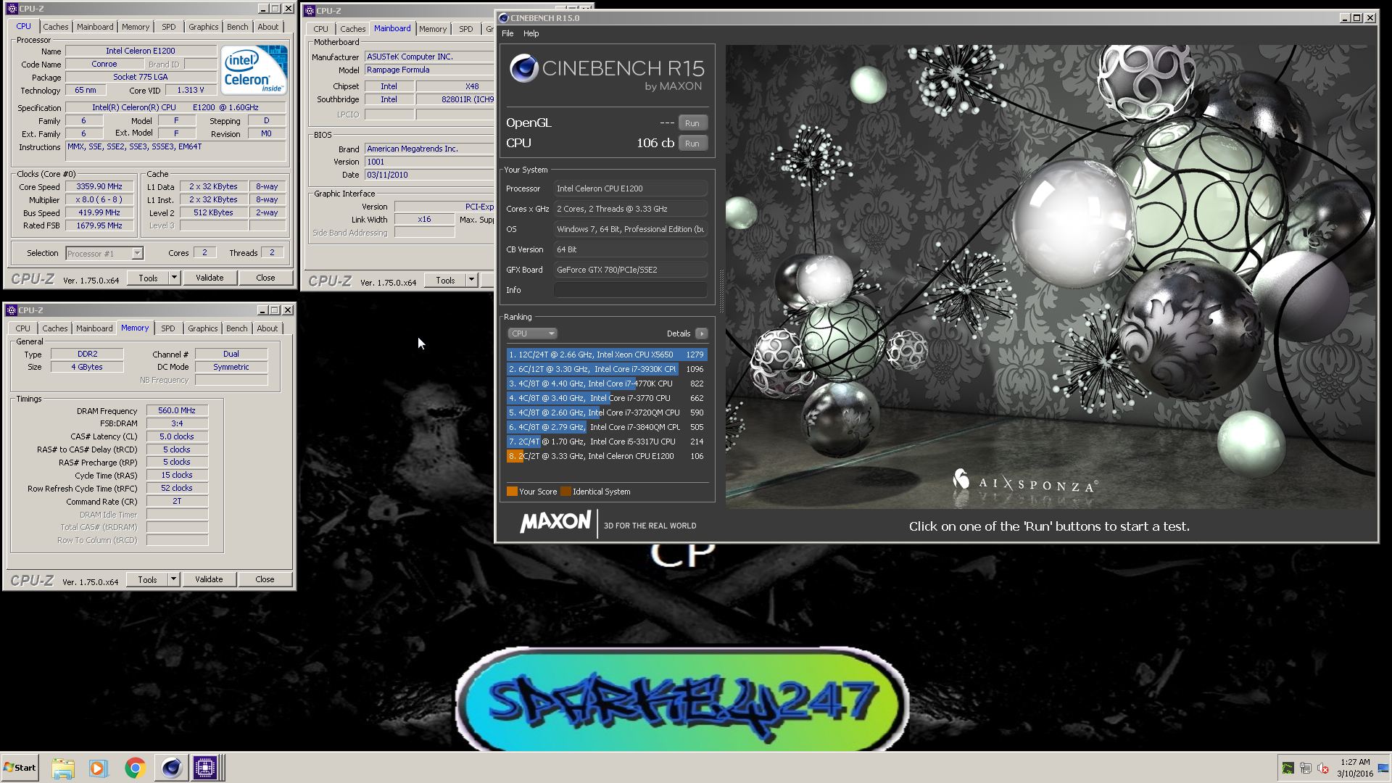
Task: Click Tools button in CPU-Z Mainboard window
Action: tap(445, 280)
